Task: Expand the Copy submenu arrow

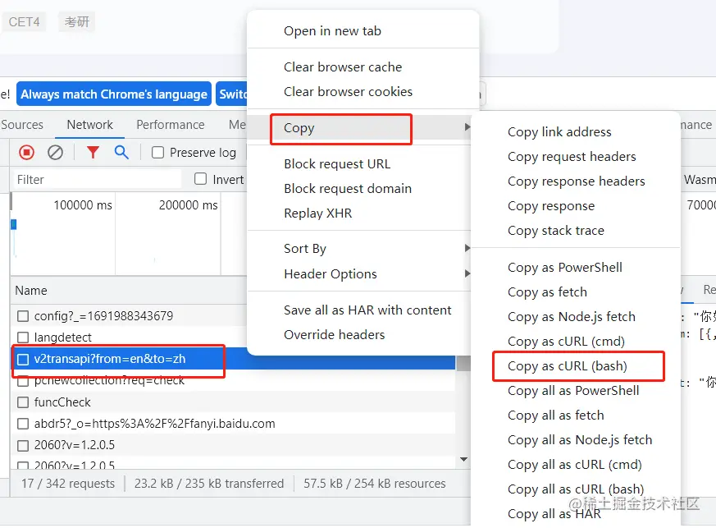Action: click(x=467, y=127)
